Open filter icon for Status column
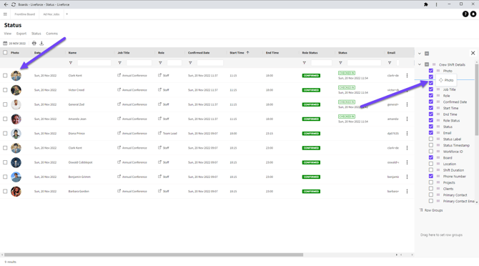Image resolution: width=479 pixels, height=266 pixels. point(340,63)
